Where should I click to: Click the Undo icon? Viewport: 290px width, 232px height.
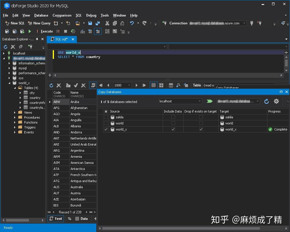click(x=133, y=23)
